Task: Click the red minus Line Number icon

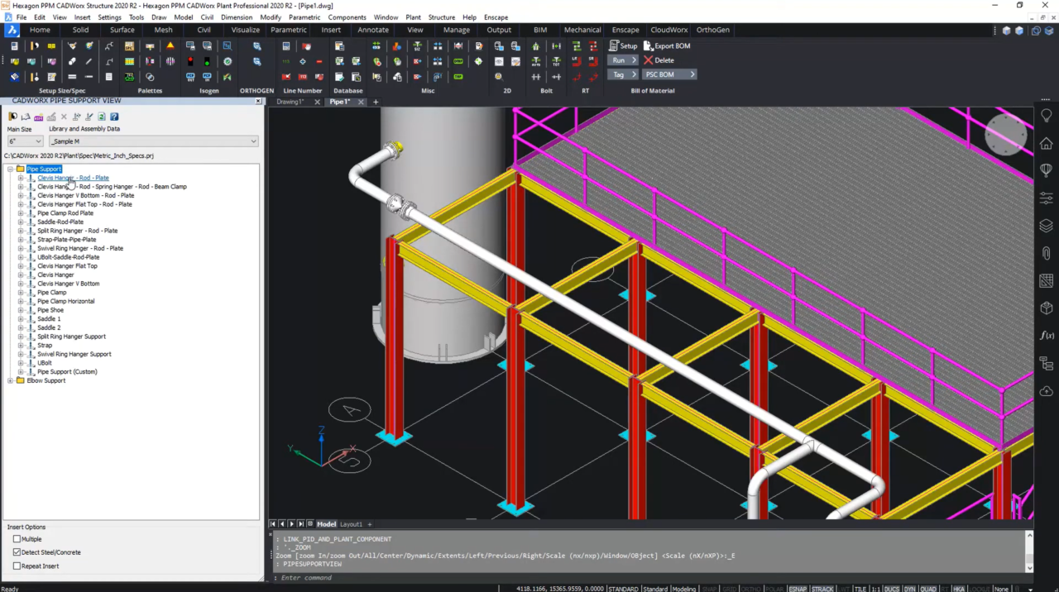Action: click(x=319, y=61)
